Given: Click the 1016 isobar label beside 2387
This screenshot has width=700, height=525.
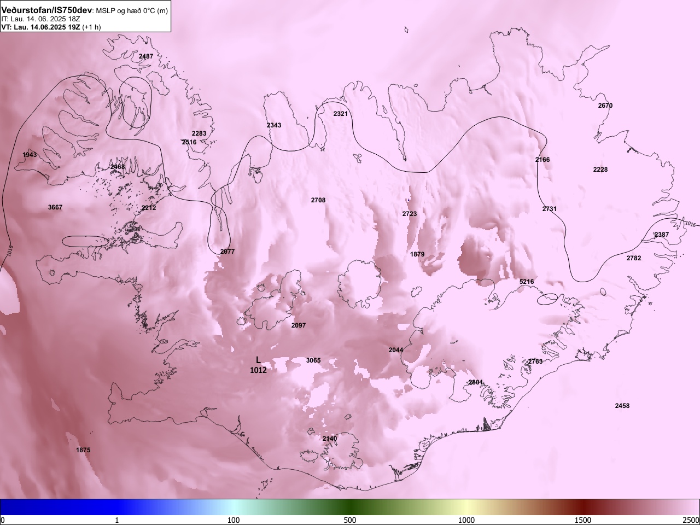Looking at the screenshot, I should pos(690,224).
